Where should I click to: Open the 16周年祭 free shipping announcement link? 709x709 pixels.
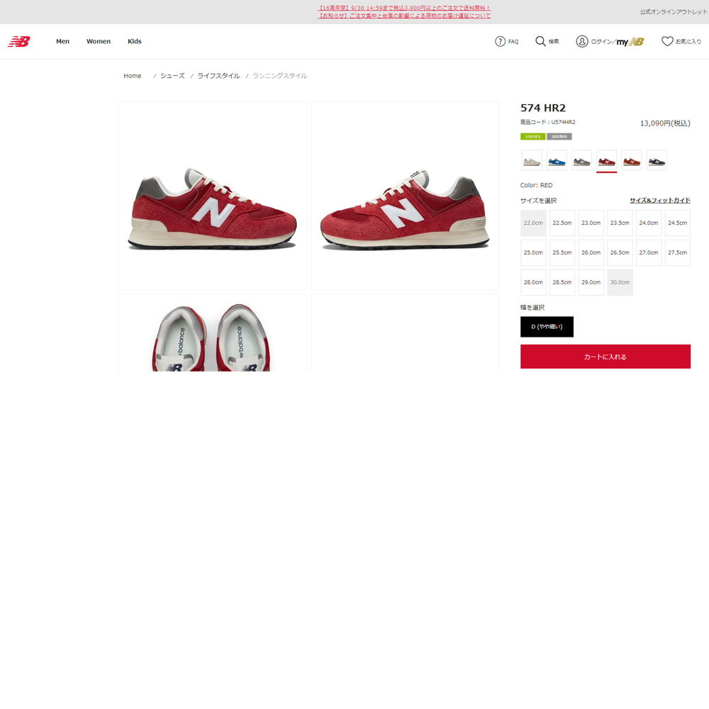pyautogui.click(x=404, y=8)
